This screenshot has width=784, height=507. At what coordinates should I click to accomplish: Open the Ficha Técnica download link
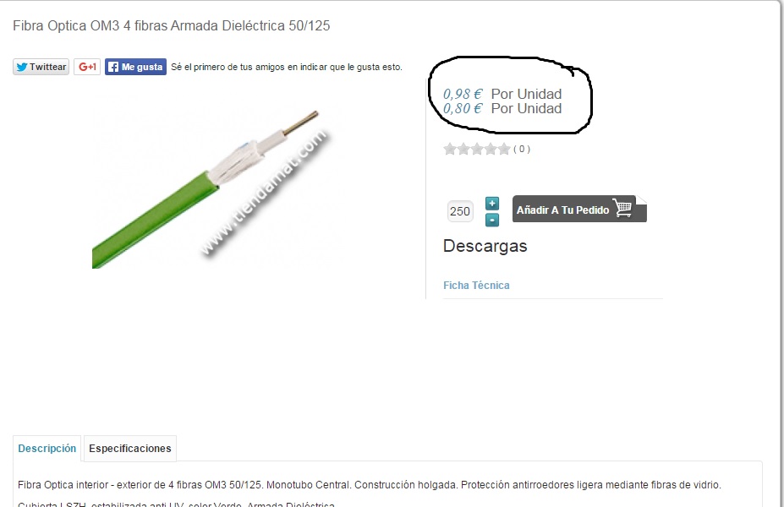click(x=476, y=286)
